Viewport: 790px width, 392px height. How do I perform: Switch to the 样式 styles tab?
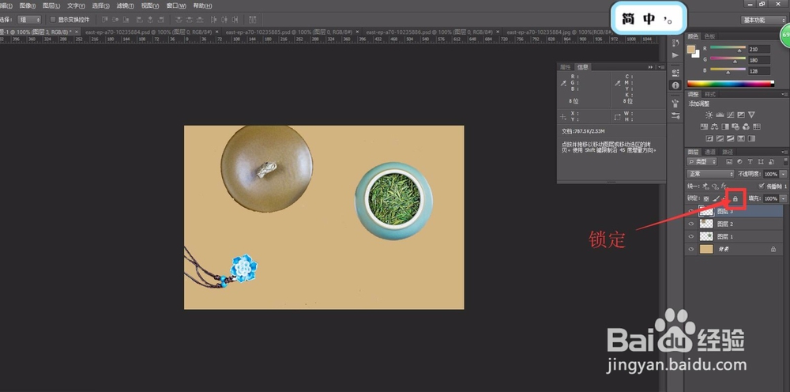[x=710, y=94]
